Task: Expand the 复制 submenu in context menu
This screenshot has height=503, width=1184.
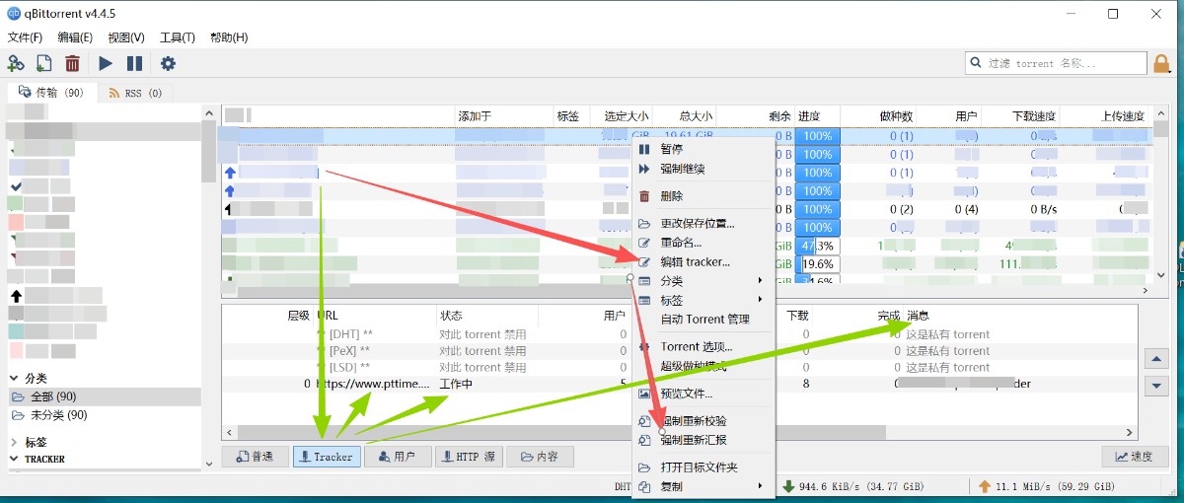Action: coord(703,486)
